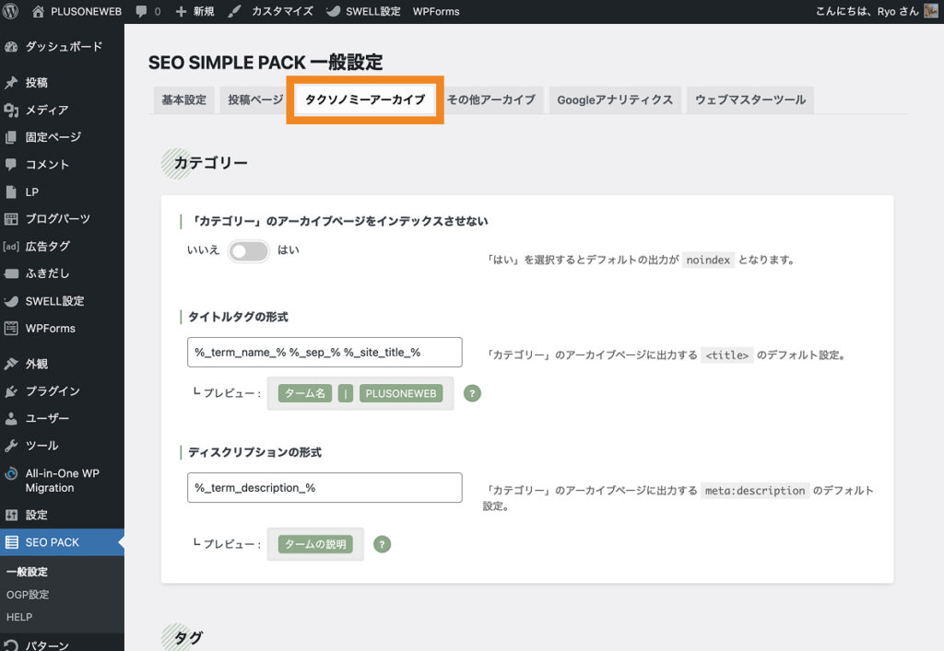Open the HELP submenu link
This screenshot has width=944, height=651.
click(19, 617)
